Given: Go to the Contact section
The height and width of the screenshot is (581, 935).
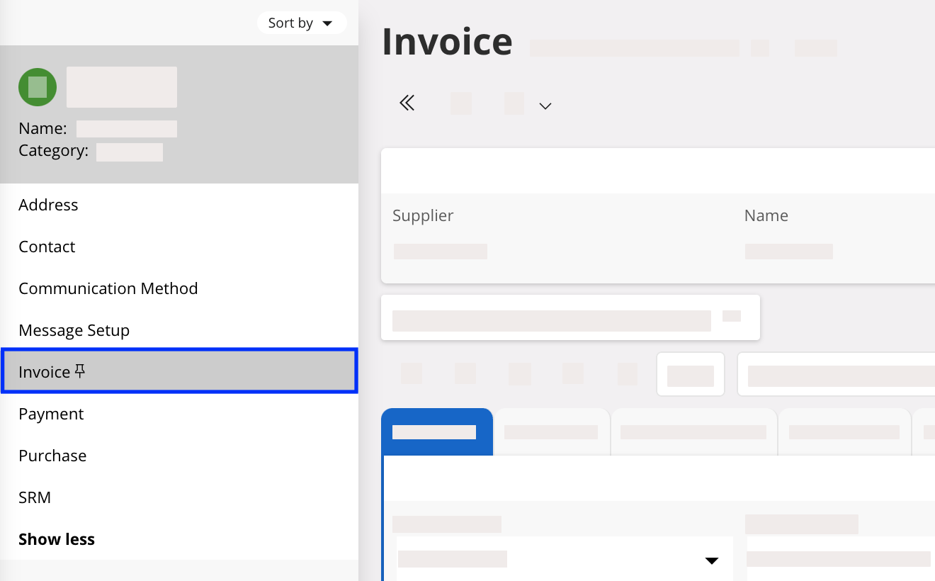Looking at the screenshot, I should pos(47,247).
